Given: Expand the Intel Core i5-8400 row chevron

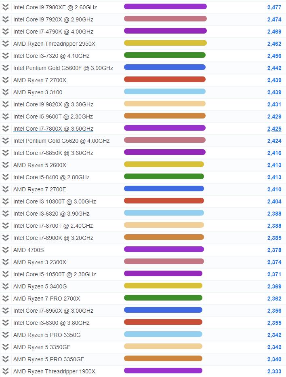Looking at the screenshot, I should click(x=6, y=177).
